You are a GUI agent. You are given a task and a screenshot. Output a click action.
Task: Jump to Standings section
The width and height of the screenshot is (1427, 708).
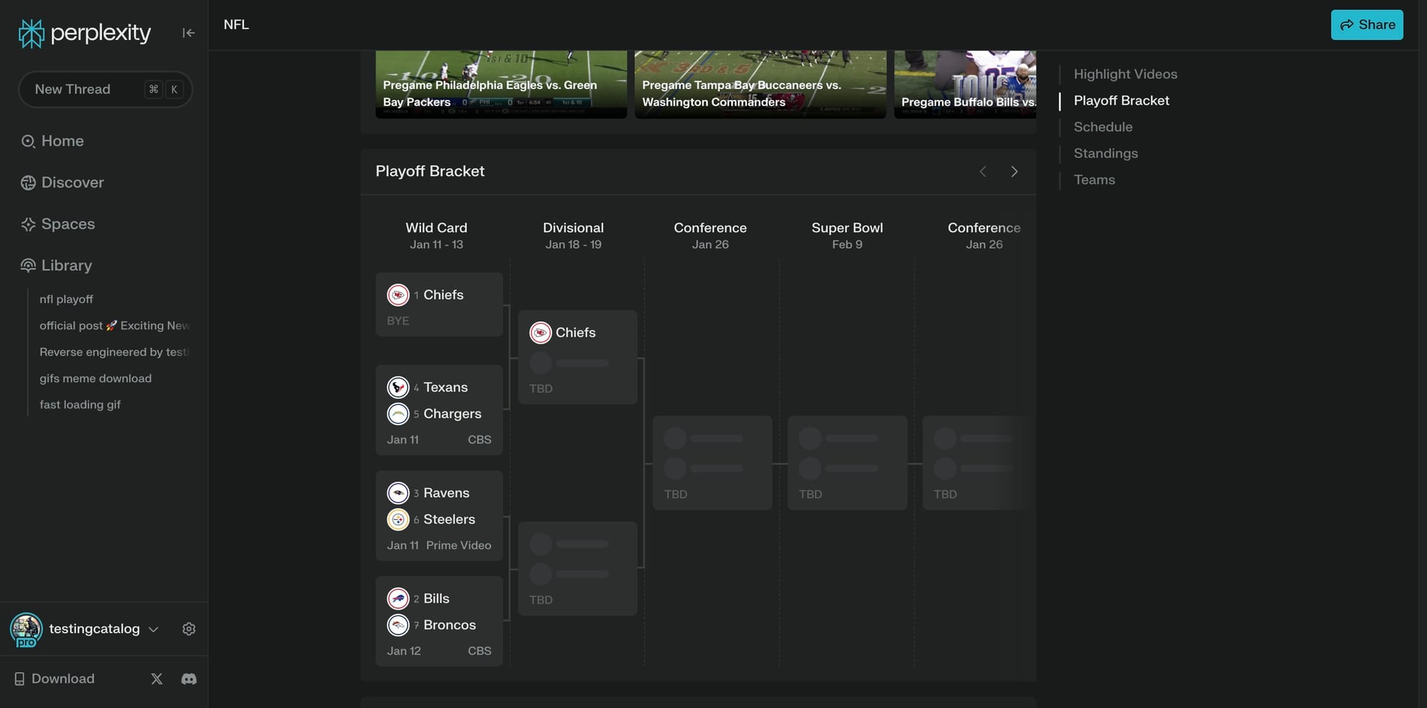1106,153
